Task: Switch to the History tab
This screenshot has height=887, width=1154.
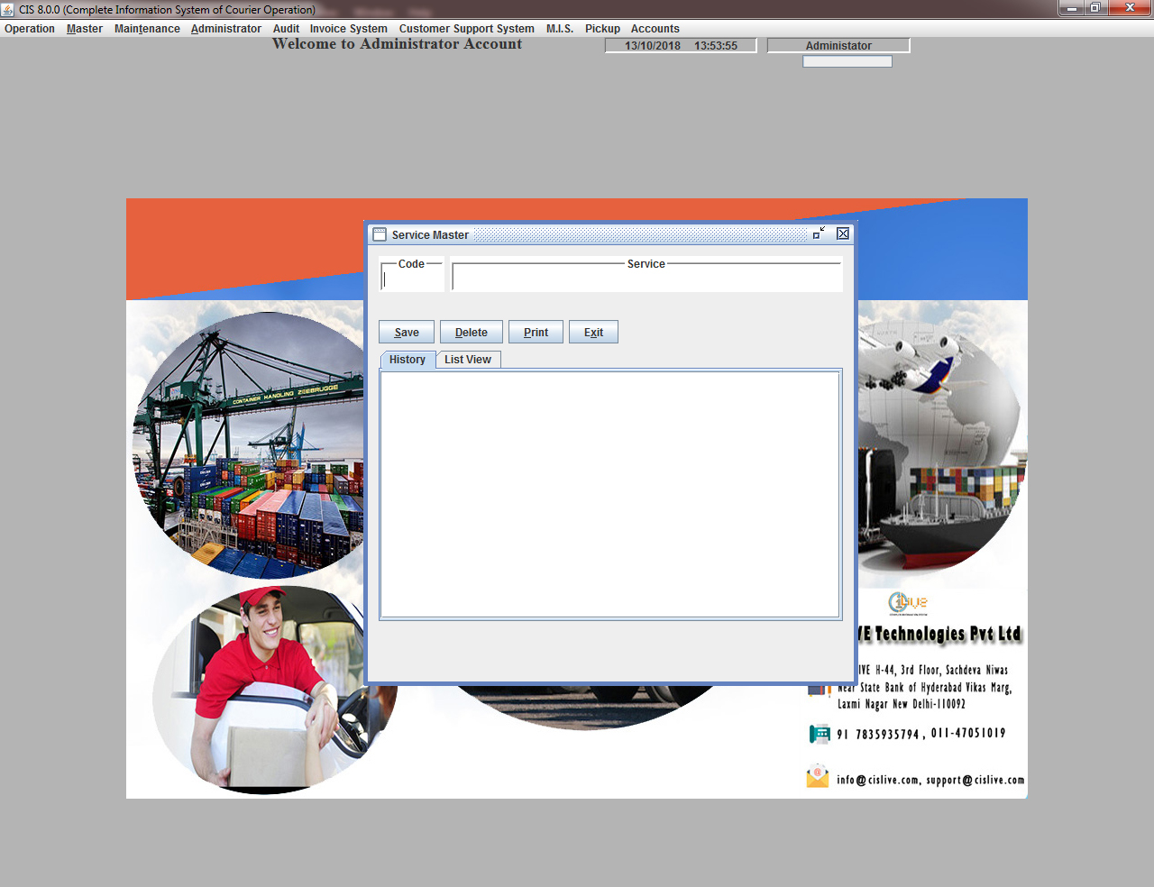Action: (x=408, y=360)
